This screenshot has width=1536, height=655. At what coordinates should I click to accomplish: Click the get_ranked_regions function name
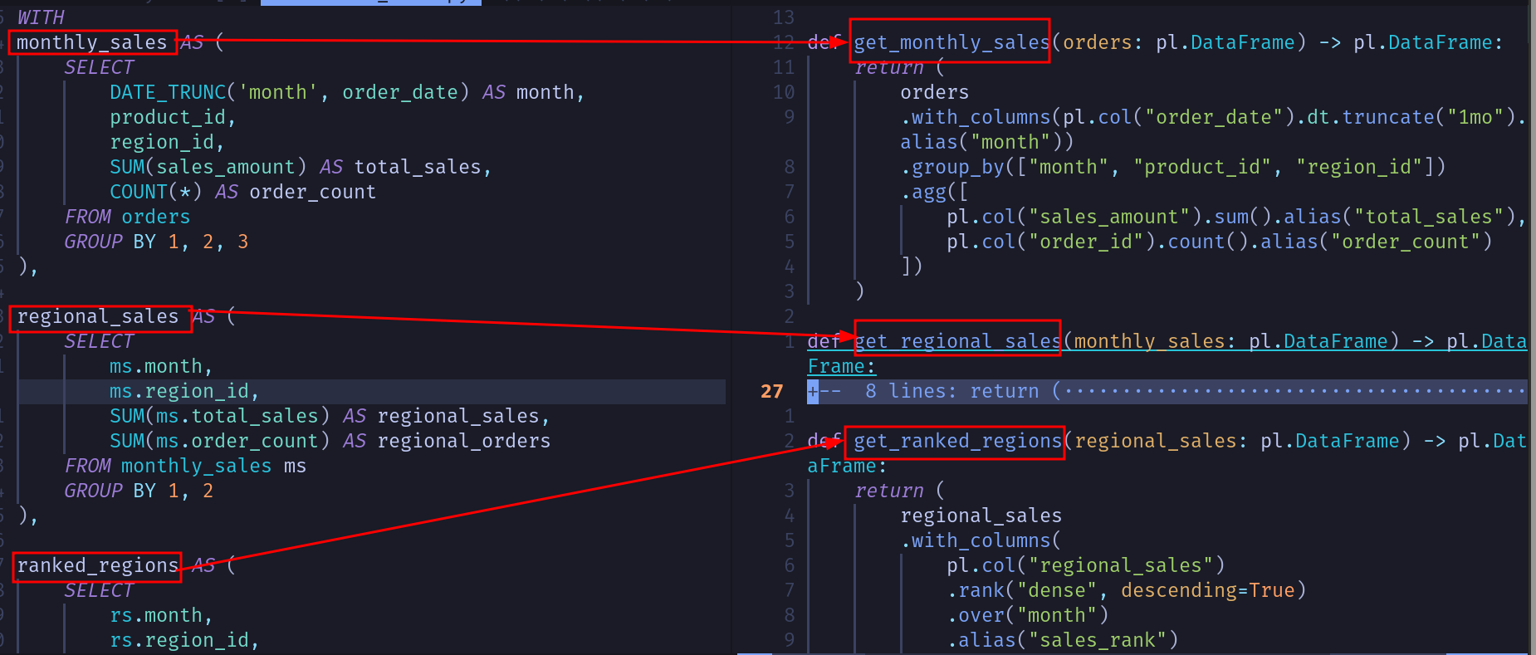pyautogui.click(x=957, y=441)
